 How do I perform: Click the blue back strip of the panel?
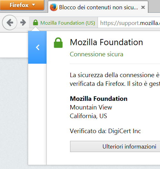(37, 47)
